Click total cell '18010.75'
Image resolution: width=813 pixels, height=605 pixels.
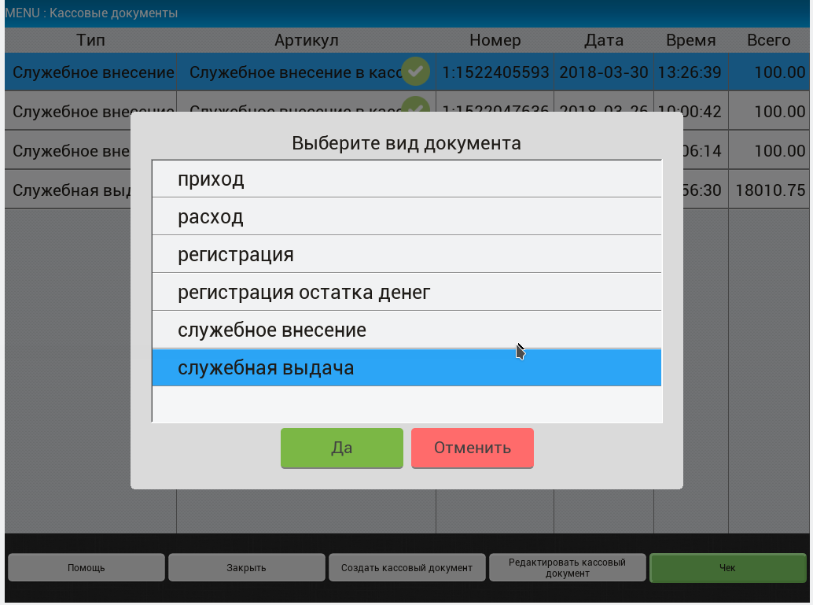pyautogui.click(x=770, y=190)
